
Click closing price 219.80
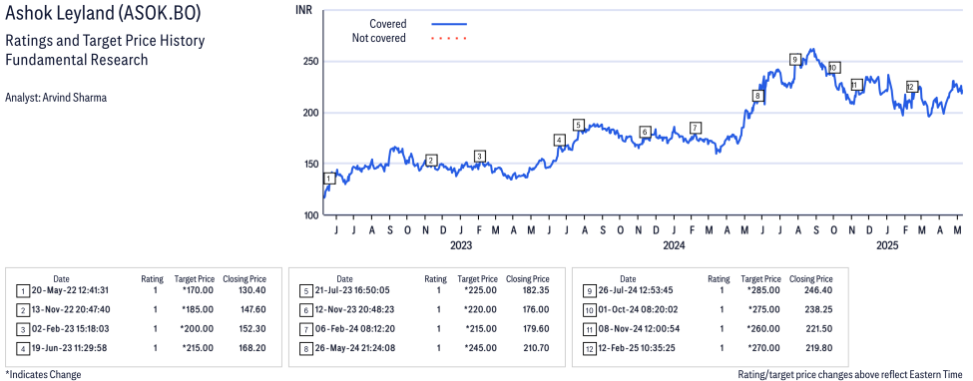coord(818,348)
